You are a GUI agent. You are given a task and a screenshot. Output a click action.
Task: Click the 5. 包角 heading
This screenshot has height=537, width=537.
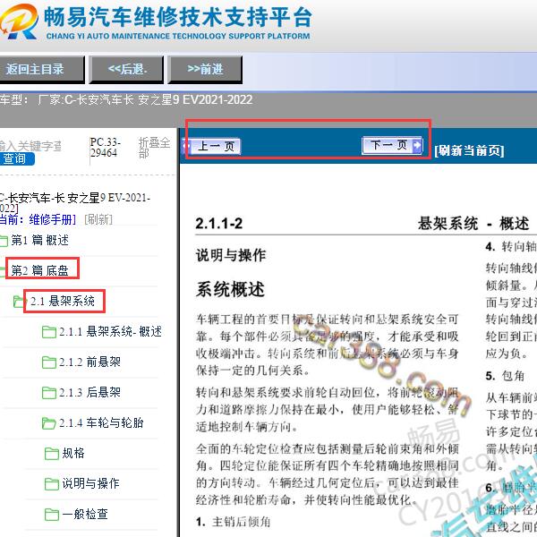(505, 376)
